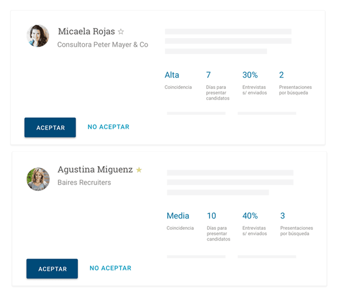Open Agustina Miguenz's profile photo
The height and width of the screenshot is (294, 338).
tap(38, 179)
